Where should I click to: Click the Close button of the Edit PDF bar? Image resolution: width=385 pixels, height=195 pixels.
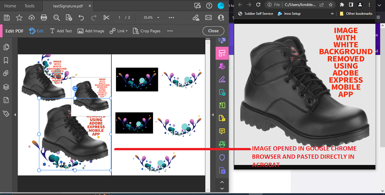click(x=214, y=31)
